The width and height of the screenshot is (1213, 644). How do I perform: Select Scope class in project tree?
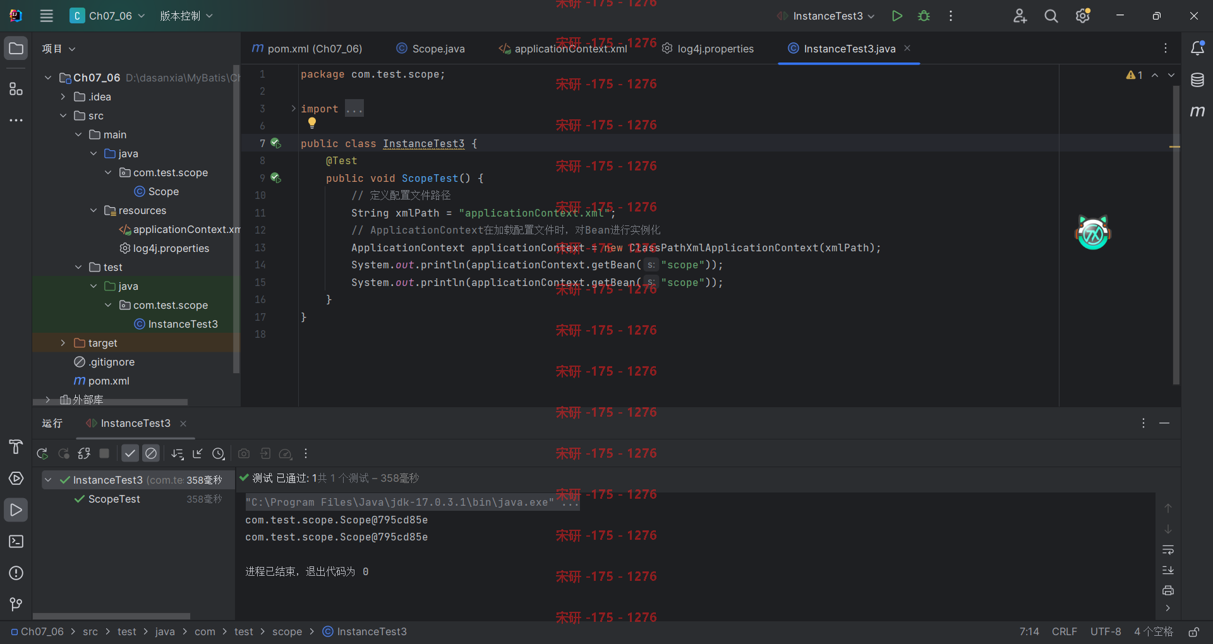click(x=156, y=191)
